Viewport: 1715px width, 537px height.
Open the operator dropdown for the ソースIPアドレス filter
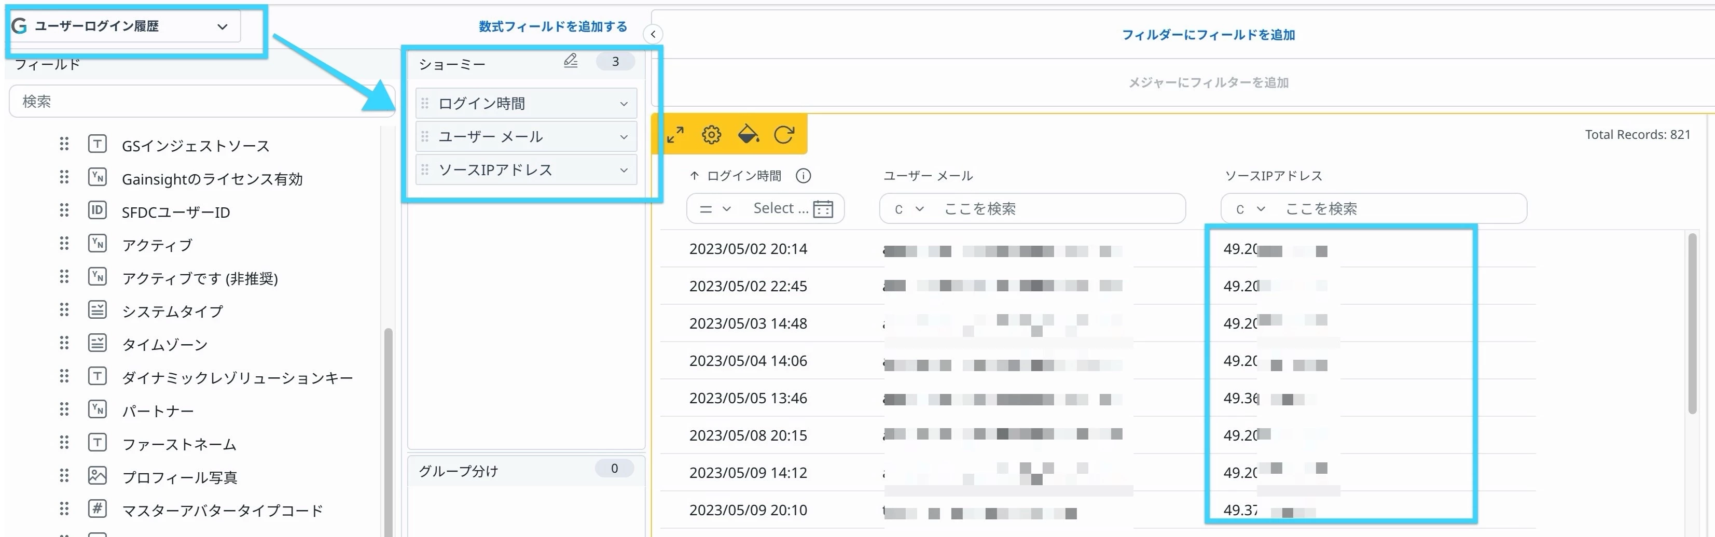tap(1250, 209)
